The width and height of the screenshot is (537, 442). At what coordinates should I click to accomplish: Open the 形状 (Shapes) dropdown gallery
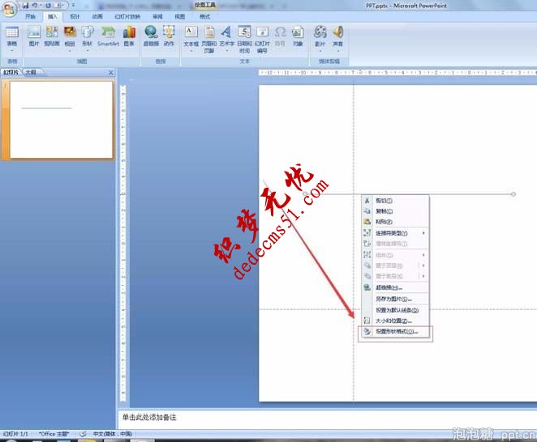(87, 36)
